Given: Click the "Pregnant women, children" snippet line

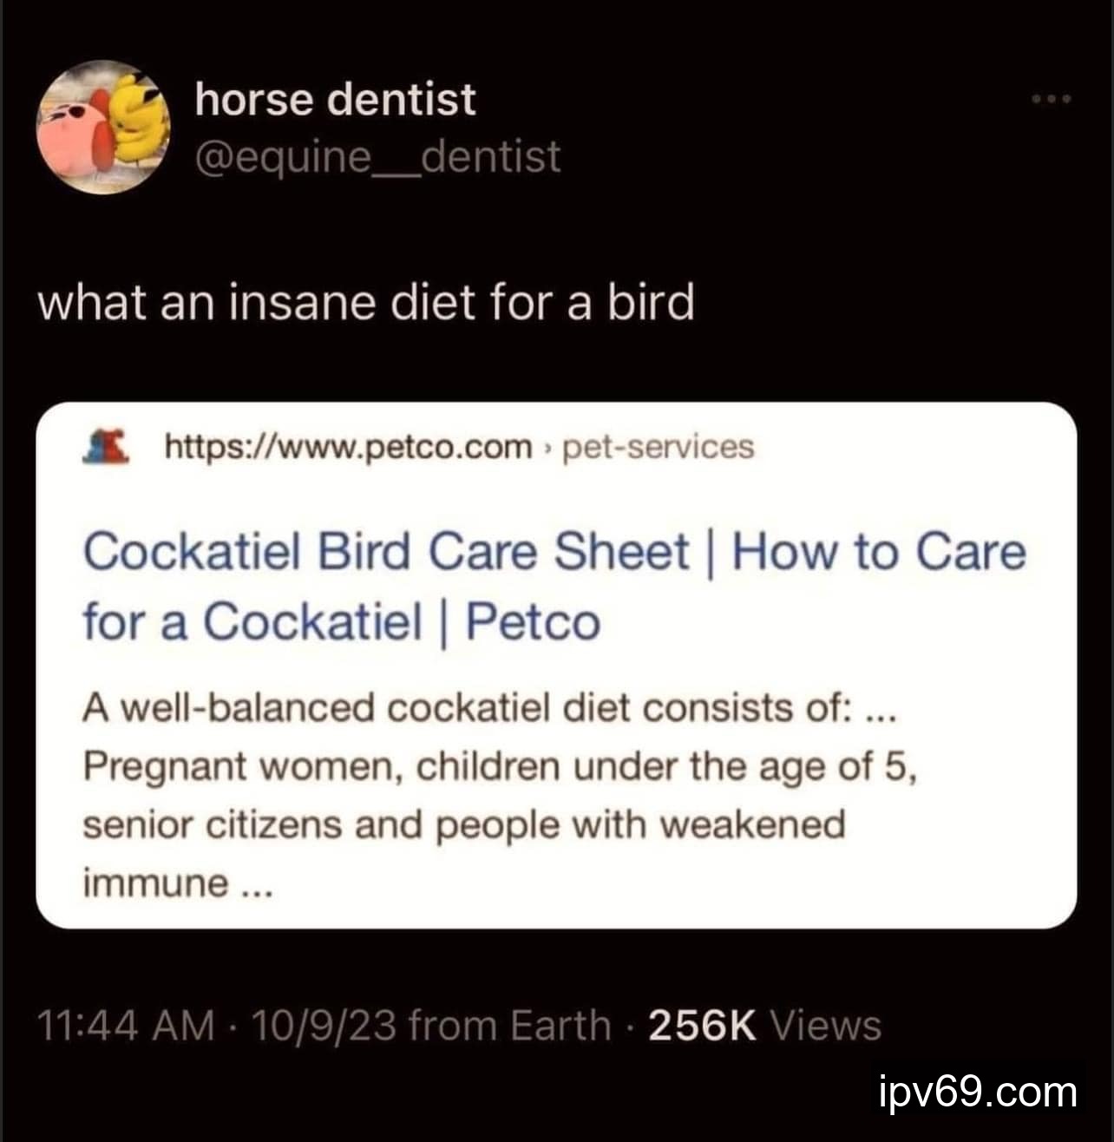Looking at the screenshot, I should (500, 766).
